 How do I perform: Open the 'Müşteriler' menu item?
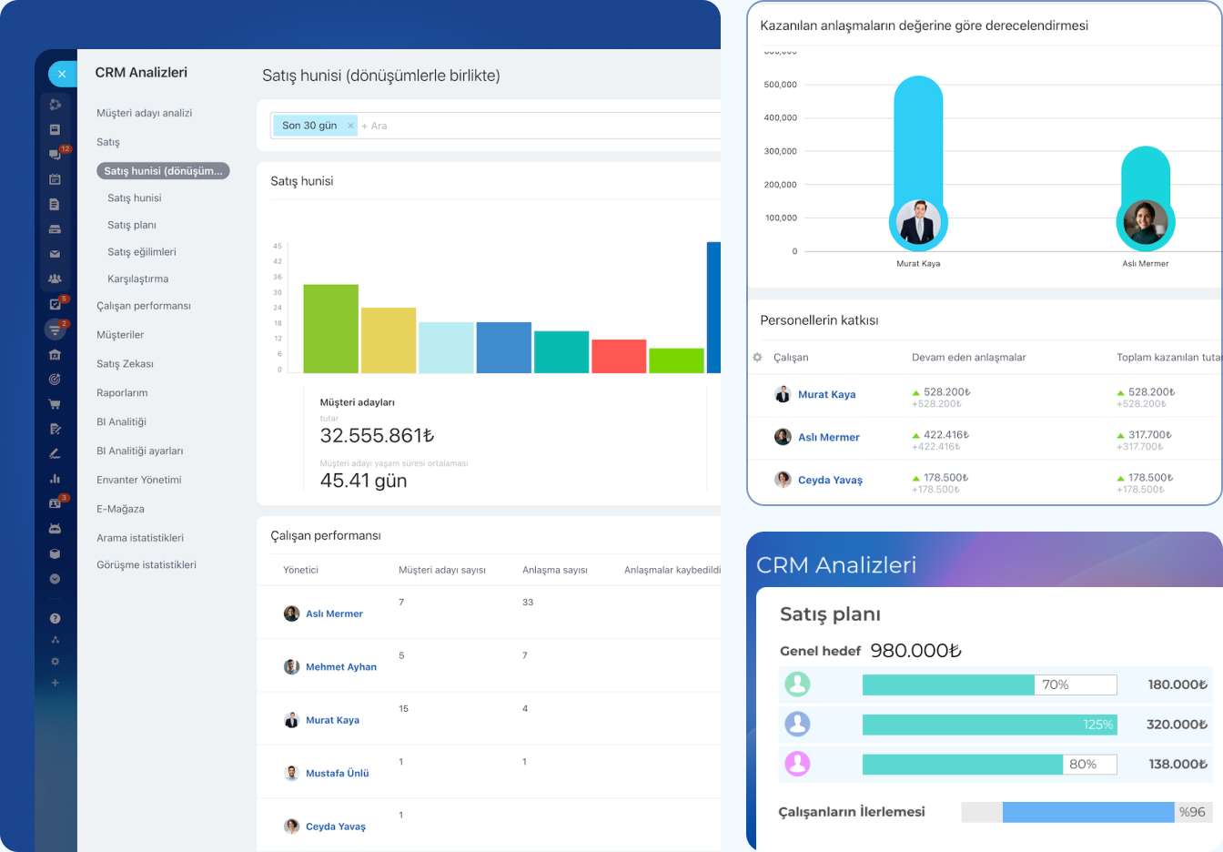tap(120, 335)
